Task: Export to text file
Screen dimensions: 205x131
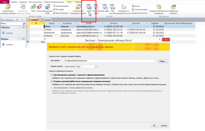Action: pos(96,9)
